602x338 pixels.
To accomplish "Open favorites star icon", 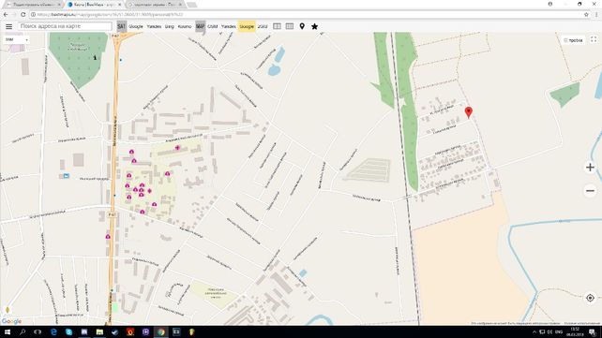I will pos(314,26).
